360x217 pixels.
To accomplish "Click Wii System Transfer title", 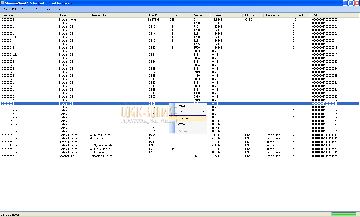I will [x=101, y=145].
